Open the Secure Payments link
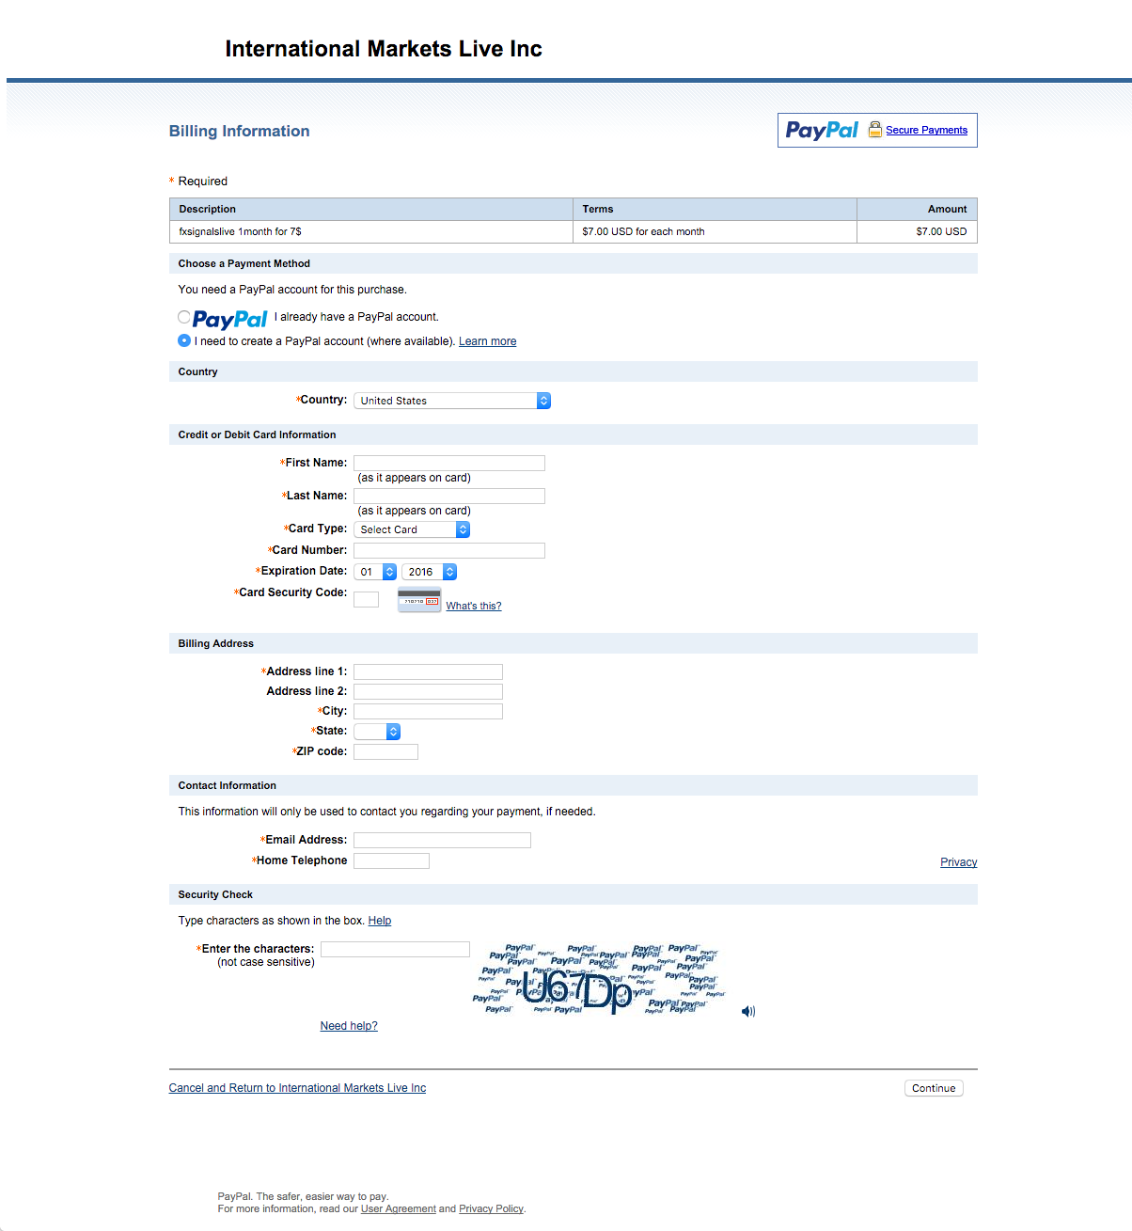 click(x=926, y=130)
